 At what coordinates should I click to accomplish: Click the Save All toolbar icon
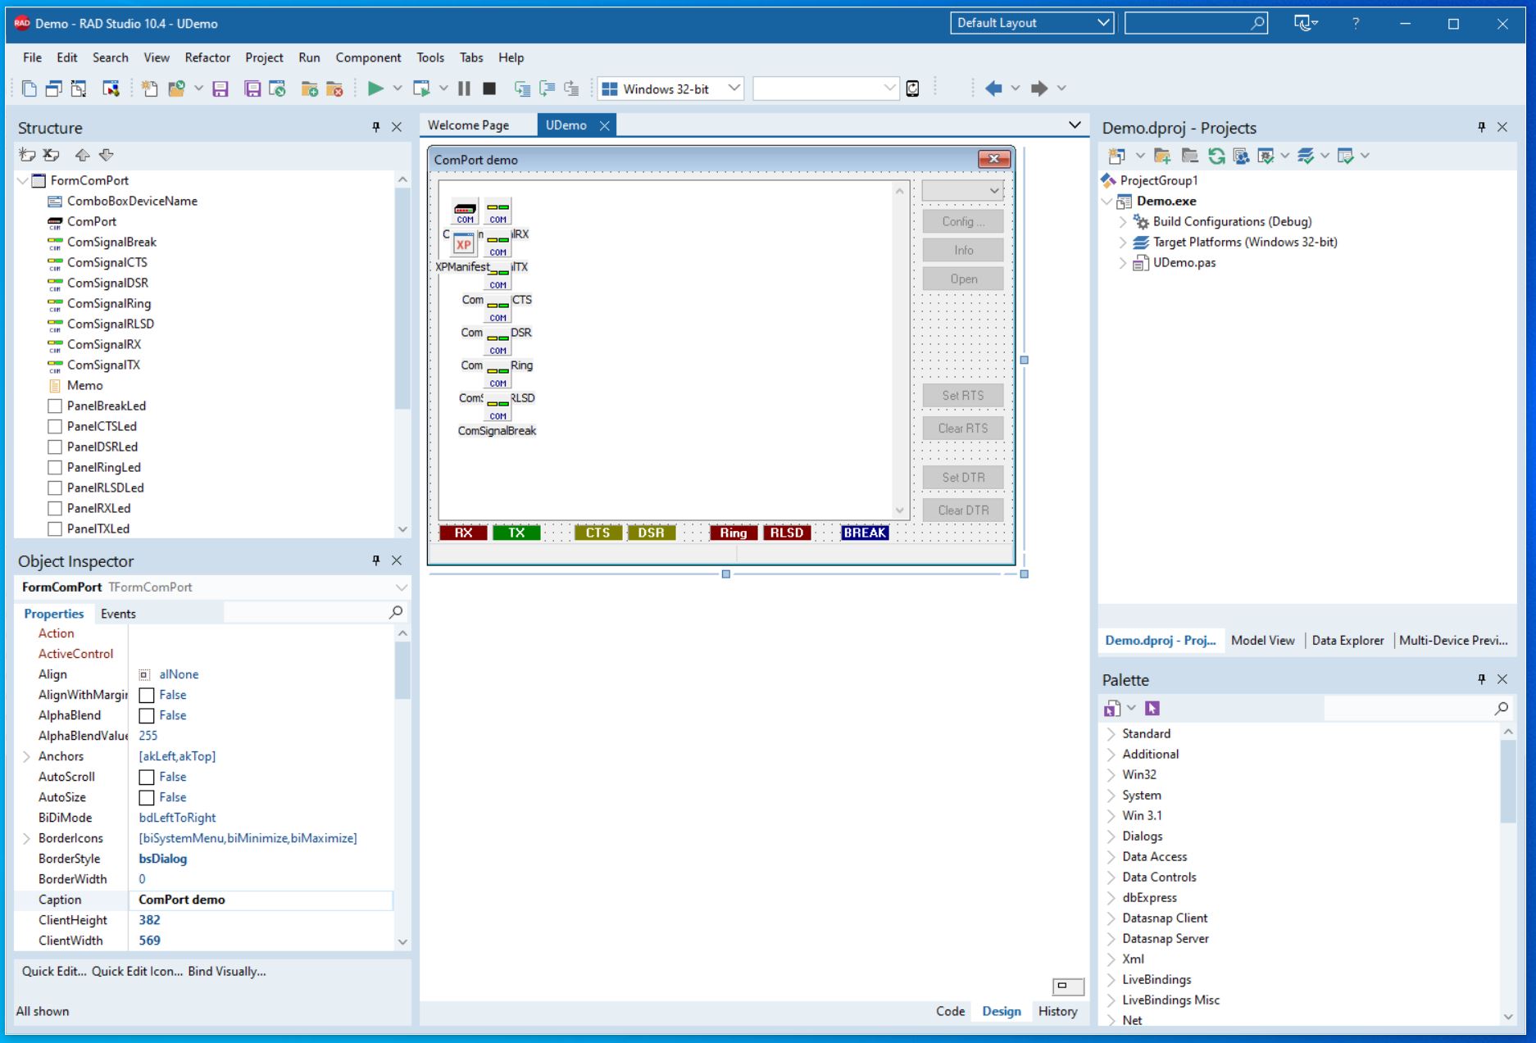pos(252,88)
